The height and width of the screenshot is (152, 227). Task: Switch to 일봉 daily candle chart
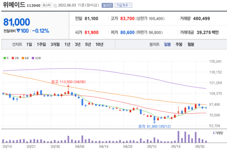[168, 44]
